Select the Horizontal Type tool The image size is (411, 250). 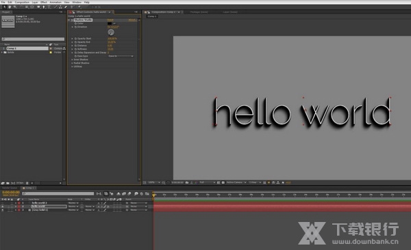49,7
